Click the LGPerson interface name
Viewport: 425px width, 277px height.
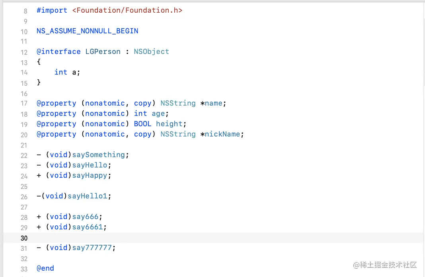tap(103, 51)
